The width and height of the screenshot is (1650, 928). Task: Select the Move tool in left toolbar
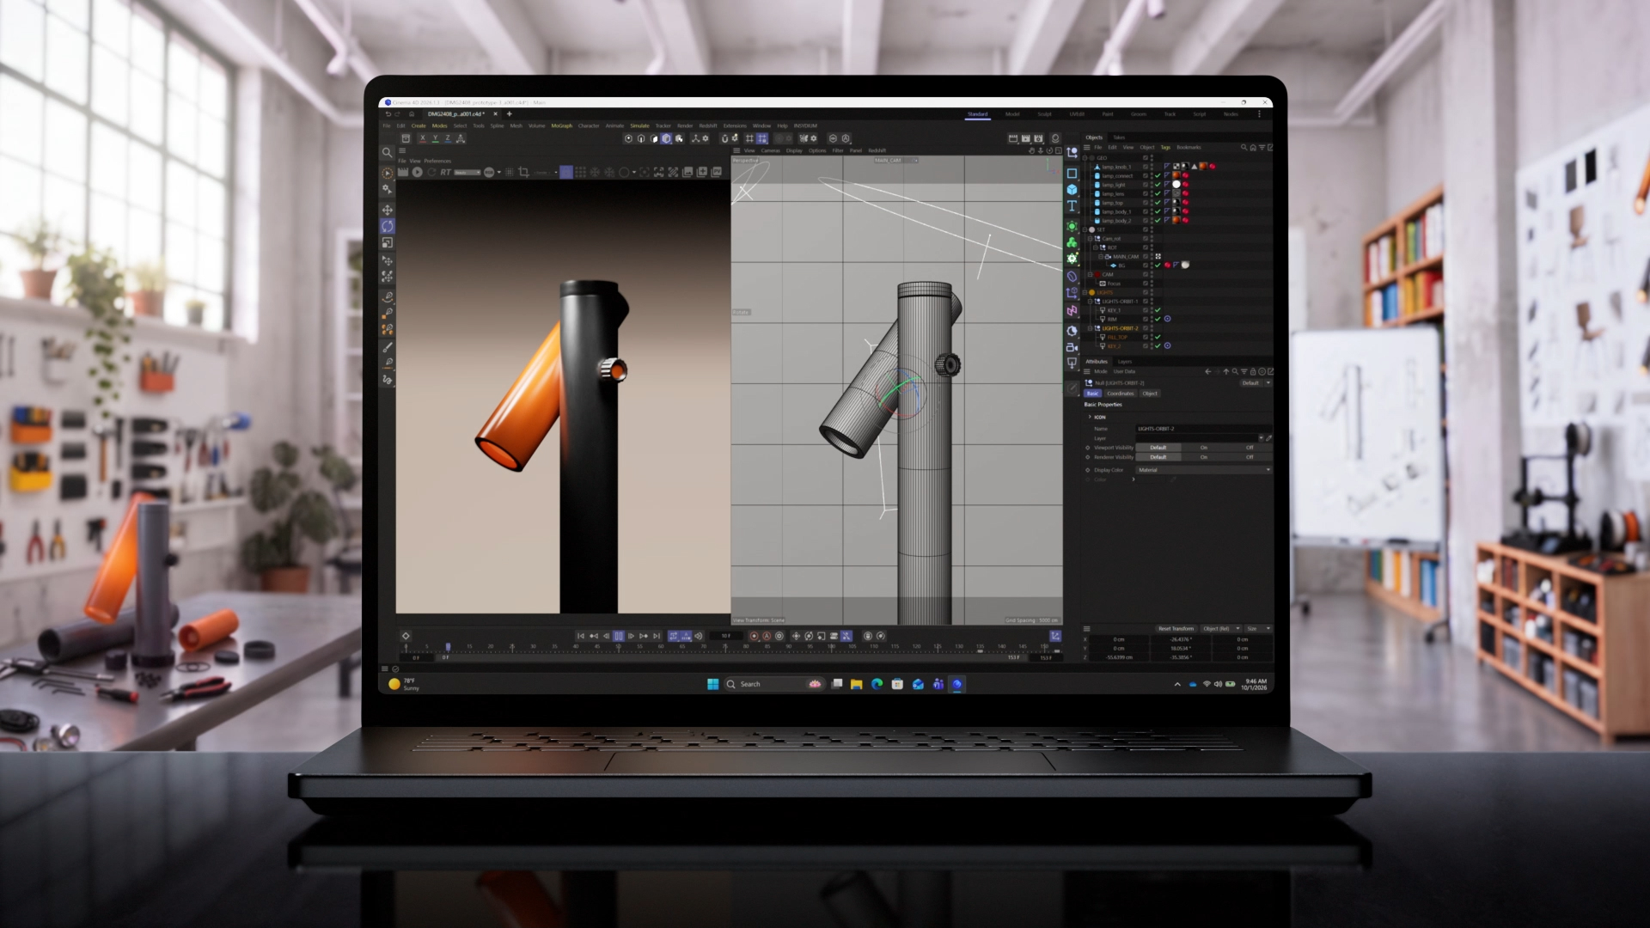388,210
